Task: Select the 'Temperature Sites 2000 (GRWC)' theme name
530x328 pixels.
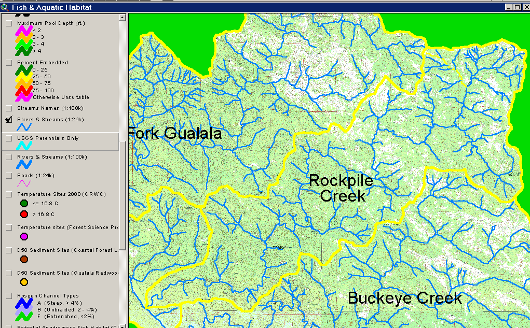Action: pos(62,194)
